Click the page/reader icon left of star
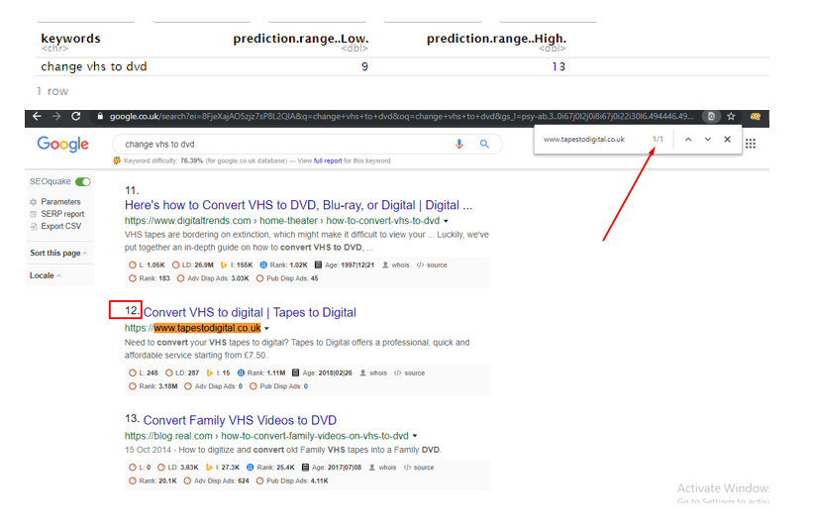Viewport: 813px width, 530px height. (711, 116)
